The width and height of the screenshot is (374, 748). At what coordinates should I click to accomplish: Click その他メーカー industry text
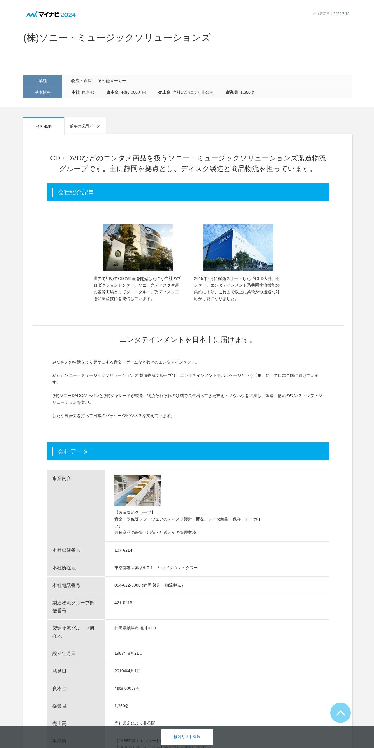pos(112,81)
